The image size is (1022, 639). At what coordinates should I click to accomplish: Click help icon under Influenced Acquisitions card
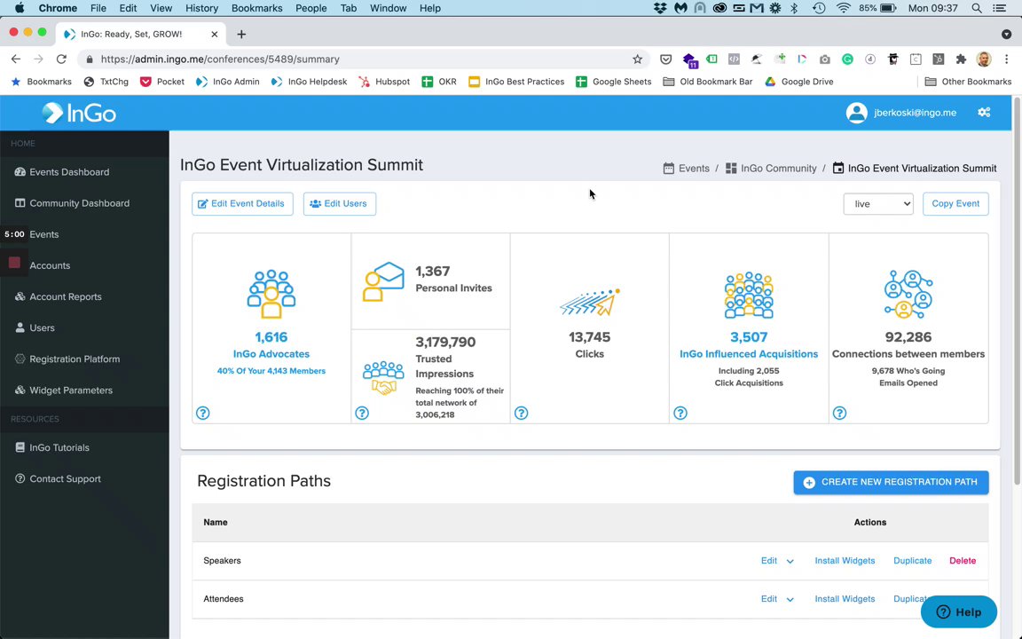(x=680, y=413)
